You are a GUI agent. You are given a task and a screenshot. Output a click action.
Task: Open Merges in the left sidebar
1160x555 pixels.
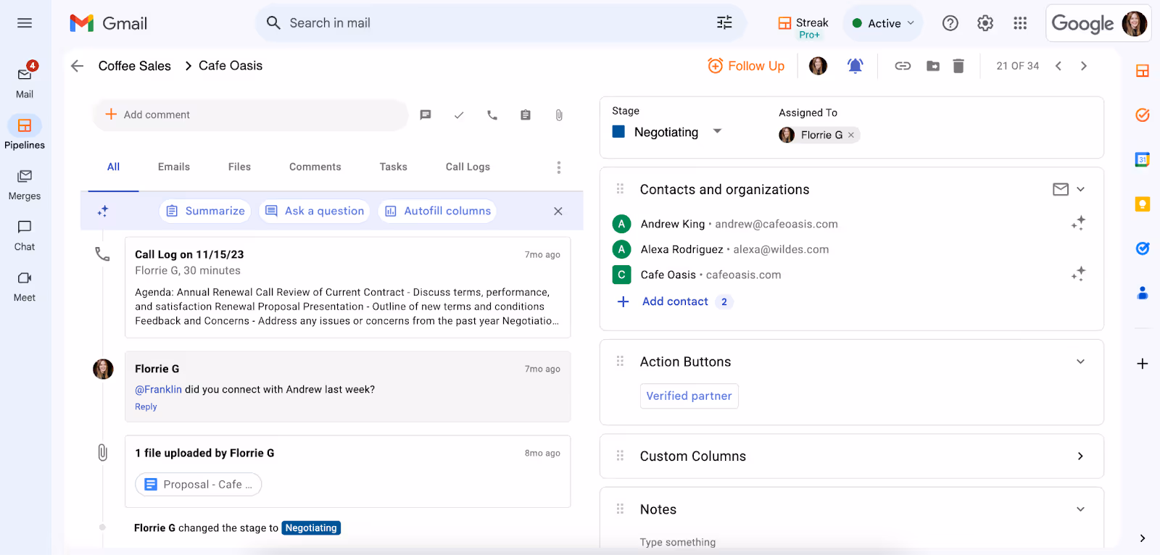tap(25, 184)
